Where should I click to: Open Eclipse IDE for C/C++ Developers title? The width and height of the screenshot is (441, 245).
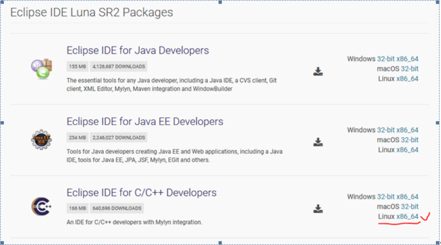click(141, 193)
